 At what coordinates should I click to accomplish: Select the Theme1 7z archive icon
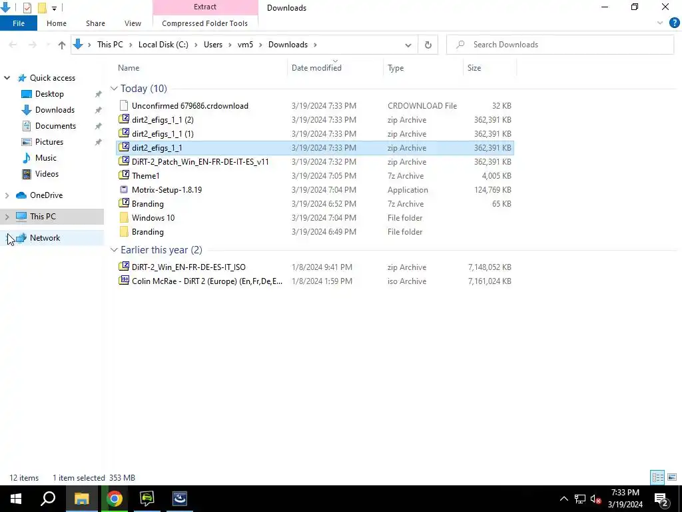click(x=124, y=175)
